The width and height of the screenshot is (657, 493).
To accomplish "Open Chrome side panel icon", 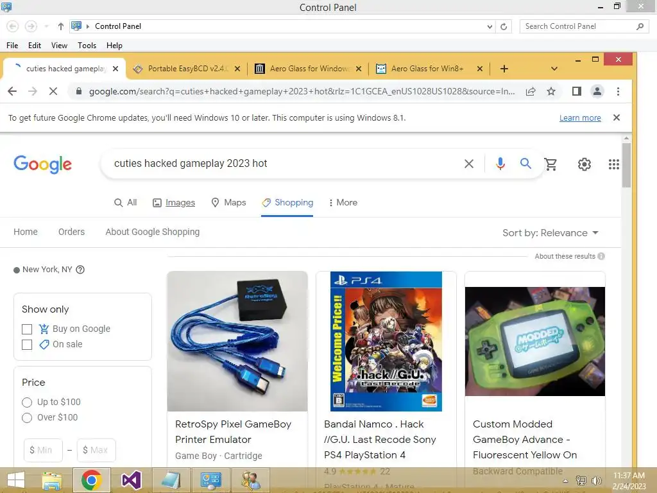I will click(577, 91).
